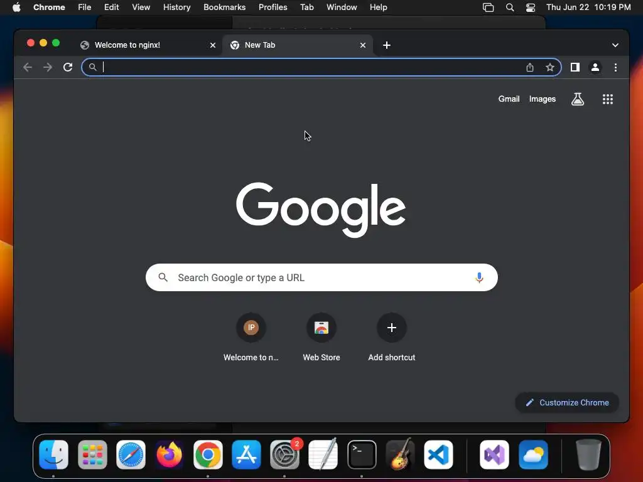Open the View menu
The image size is (643, 482).
pos(141,8)
